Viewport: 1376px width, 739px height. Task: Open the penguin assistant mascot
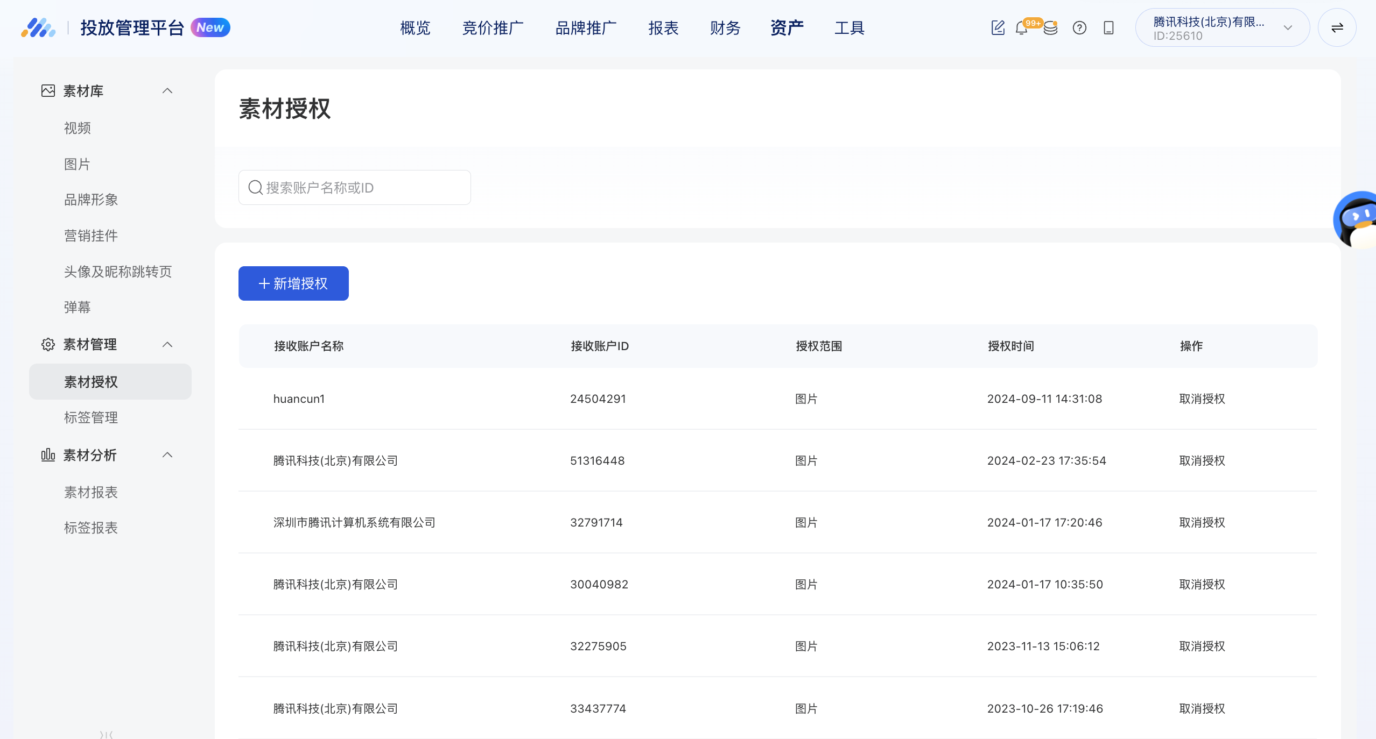(x=1358, y=219)
